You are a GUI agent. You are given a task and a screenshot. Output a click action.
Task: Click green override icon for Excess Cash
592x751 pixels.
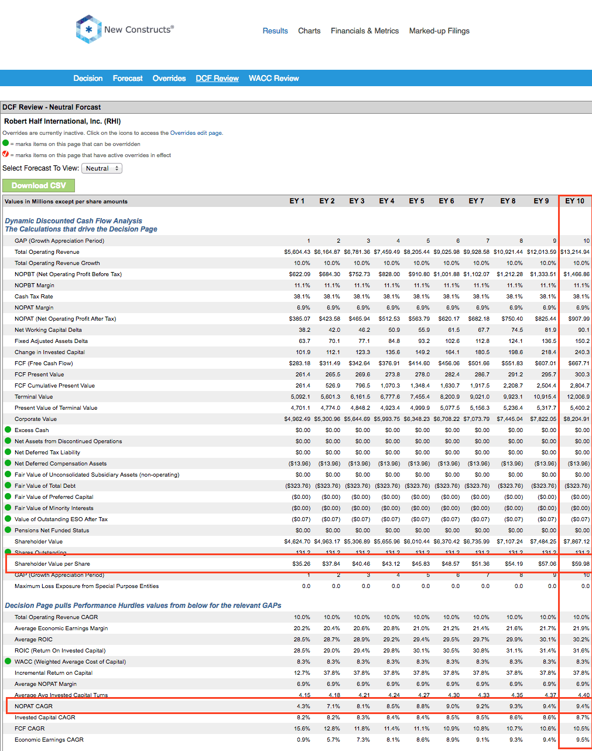(8, 430)
